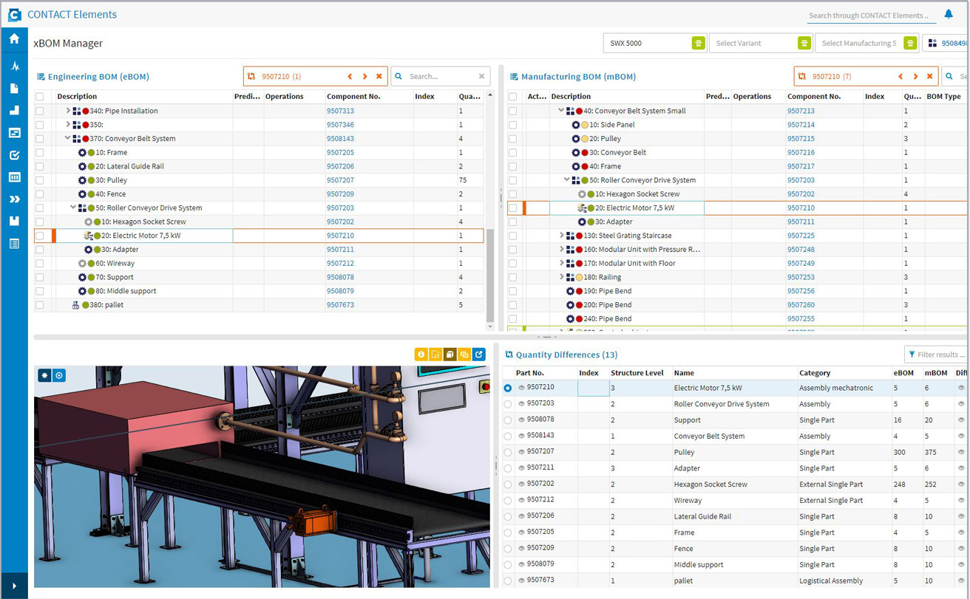
Task: Click the open-external icon above the 3D viewer
Action: [x=479, y=355]
